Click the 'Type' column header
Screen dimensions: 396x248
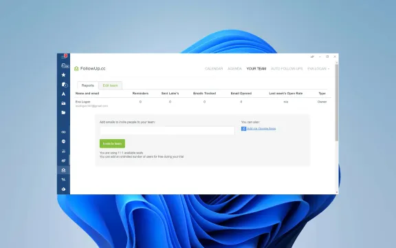point(322,94)
